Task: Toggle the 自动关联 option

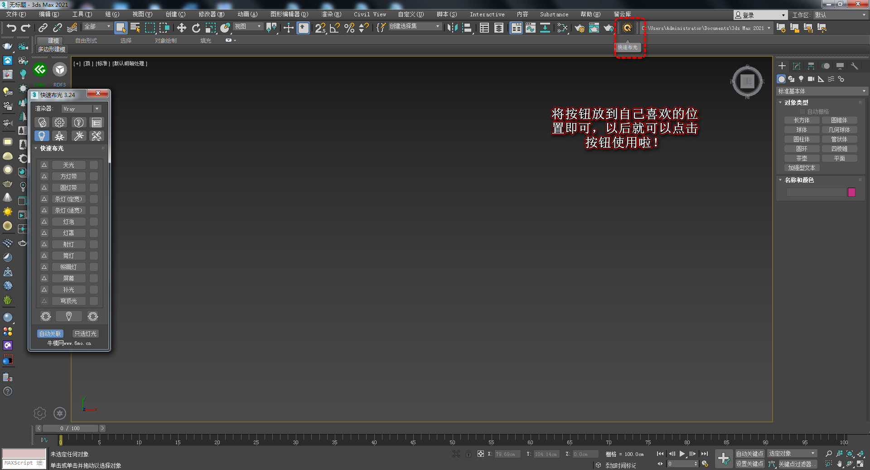Action: coord(50,334)
